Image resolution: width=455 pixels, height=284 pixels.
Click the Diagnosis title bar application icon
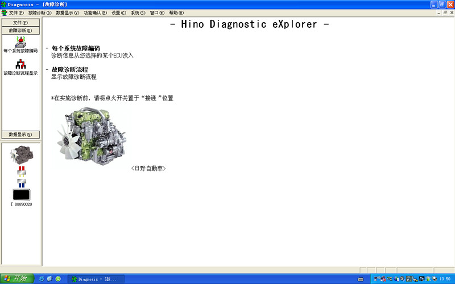[x=4, y=5]
